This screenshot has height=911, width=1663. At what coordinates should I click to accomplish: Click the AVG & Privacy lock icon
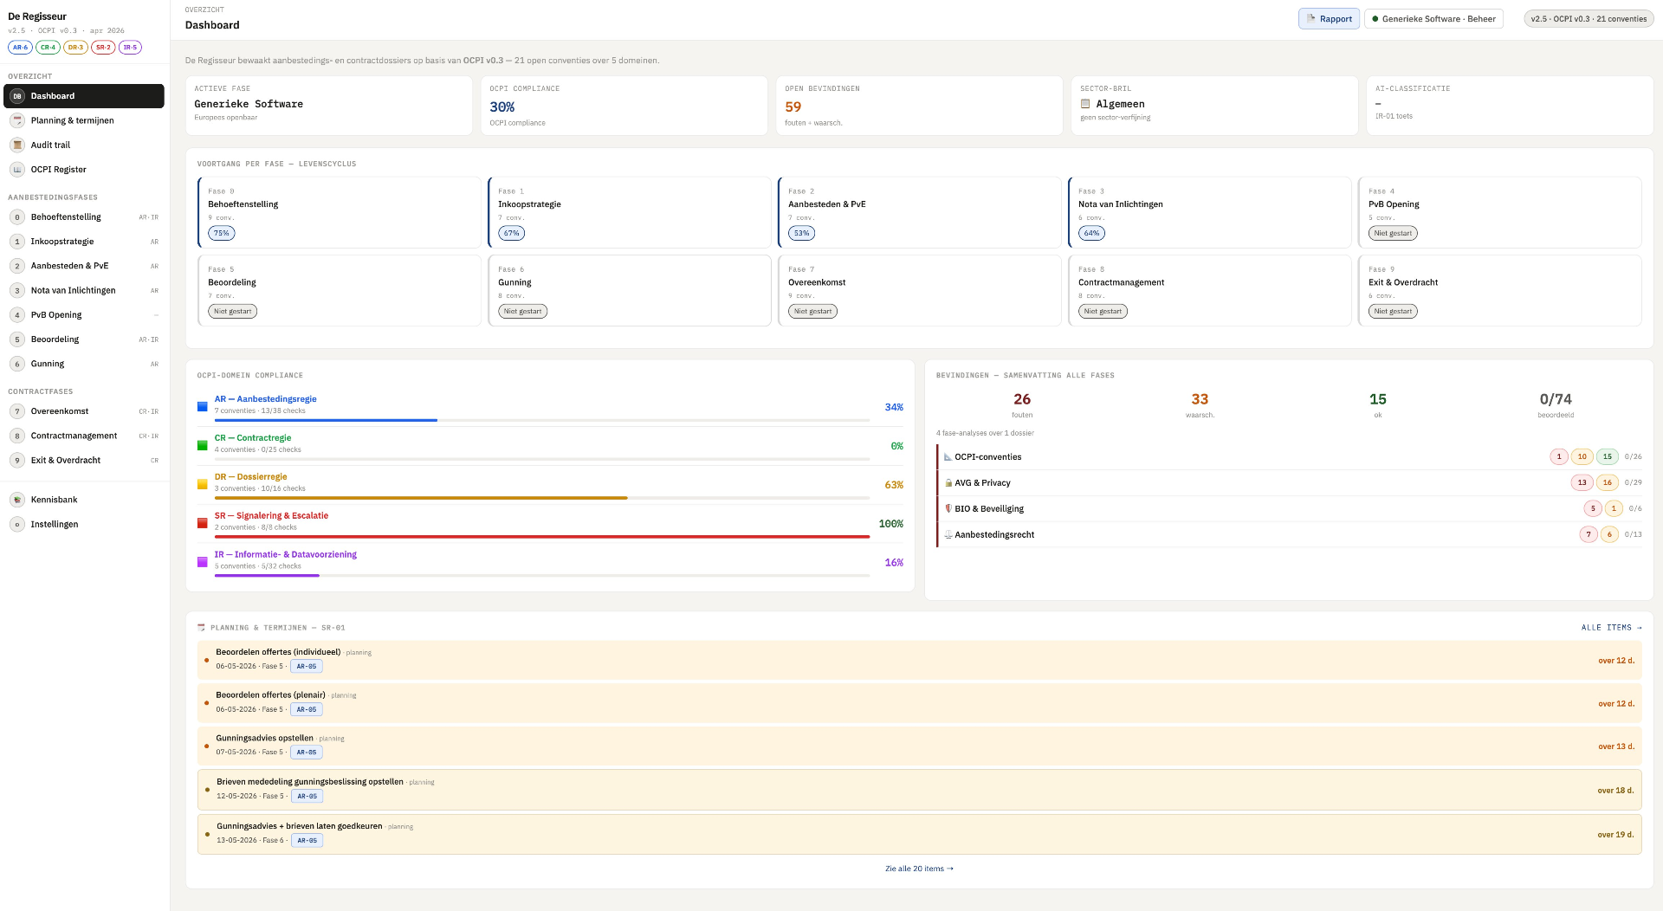(x=948, y=483)
